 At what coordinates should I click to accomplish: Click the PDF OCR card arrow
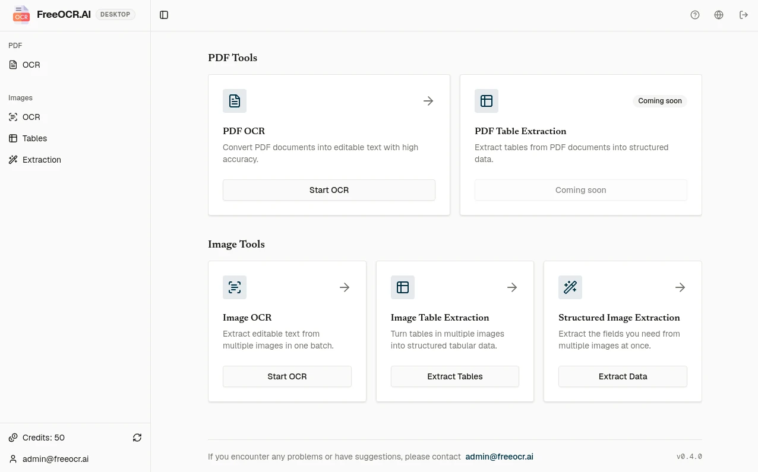coord(428,101)
